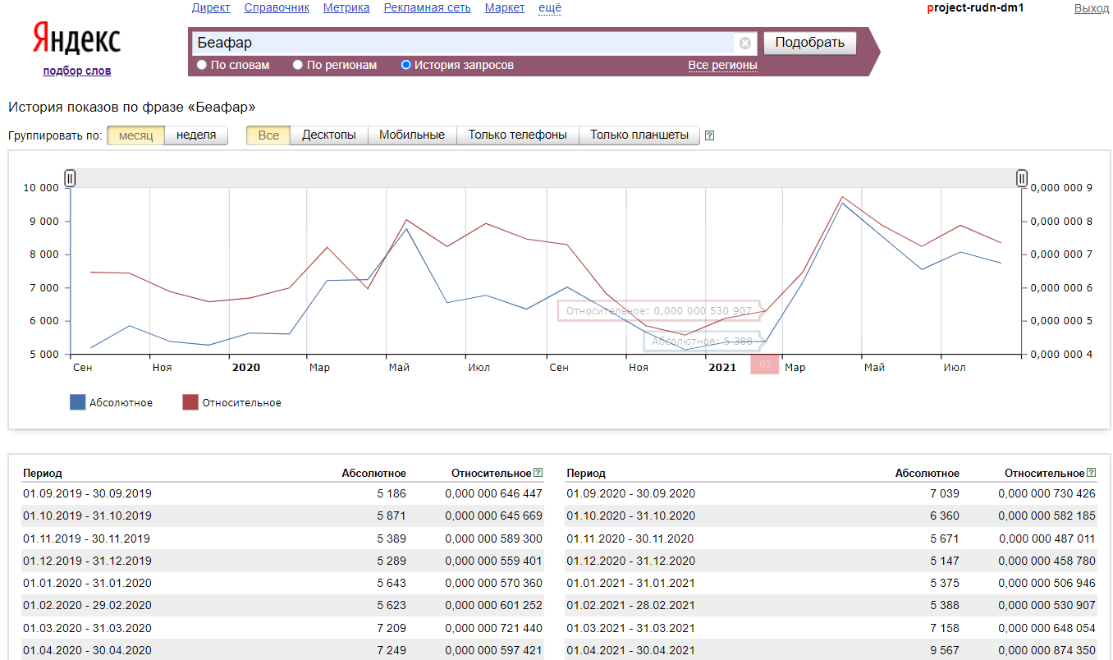Clear the search field with the X icon
The width and height of the screenshot is (1113, 660).
tap(744, 43)
